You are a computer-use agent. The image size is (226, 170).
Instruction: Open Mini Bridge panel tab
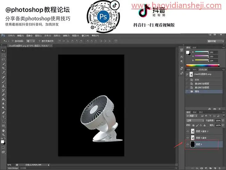coord(13,168)
